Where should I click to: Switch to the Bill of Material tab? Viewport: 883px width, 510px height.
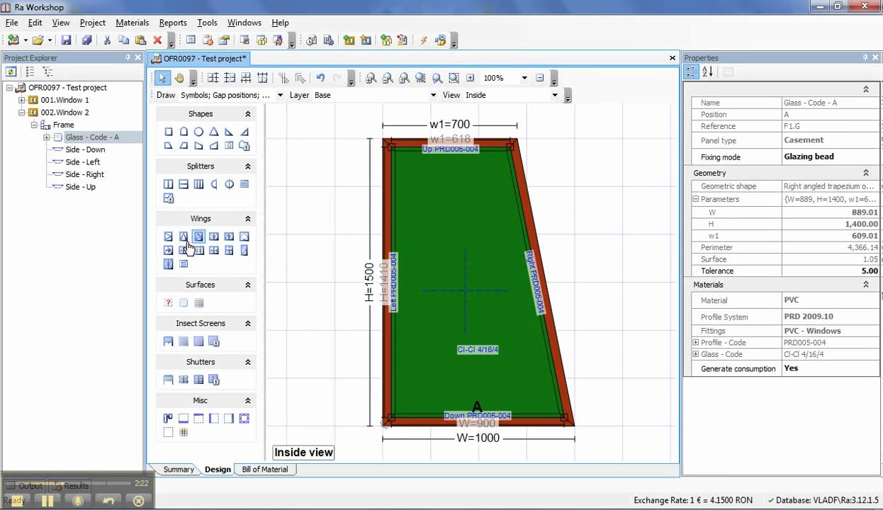[265, 470]
